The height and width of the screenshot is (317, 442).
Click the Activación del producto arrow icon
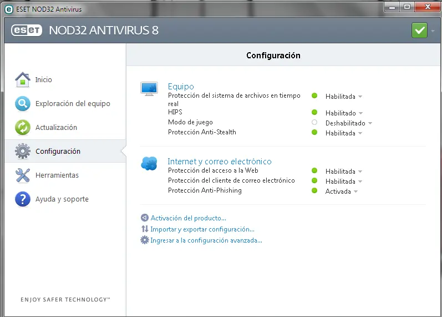[144, 218]
